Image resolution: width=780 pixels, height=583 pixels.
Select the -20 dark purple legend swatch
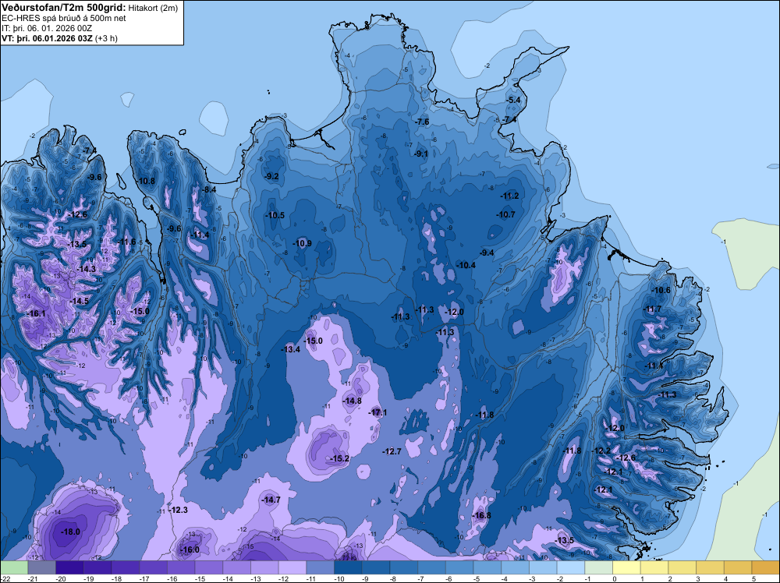point(69,568)
